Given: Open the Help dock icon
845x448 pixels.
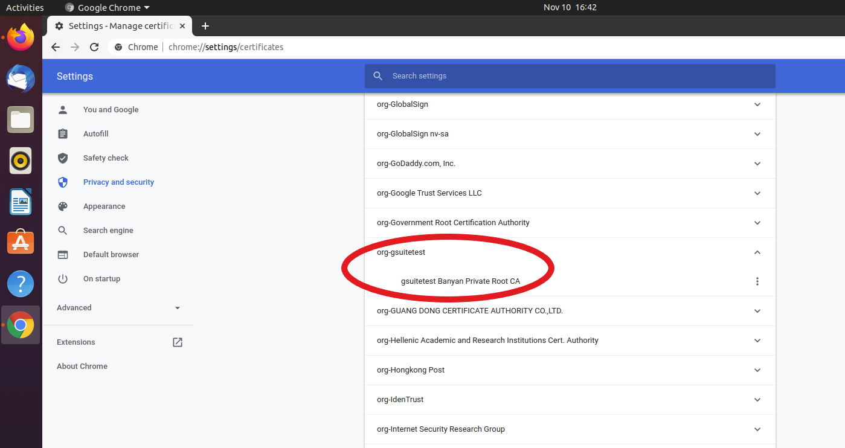Looking at the screenshot, I should tap(21, 284).
